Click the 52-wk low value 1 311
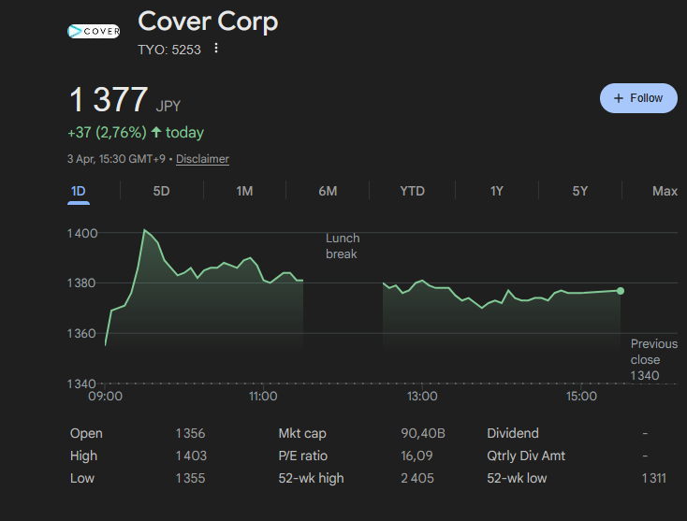Viewport: 687px width, 521px height. (654, 478)
